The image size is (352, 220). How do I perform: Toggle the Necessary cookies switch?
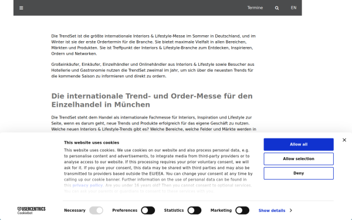coord(96,211)
